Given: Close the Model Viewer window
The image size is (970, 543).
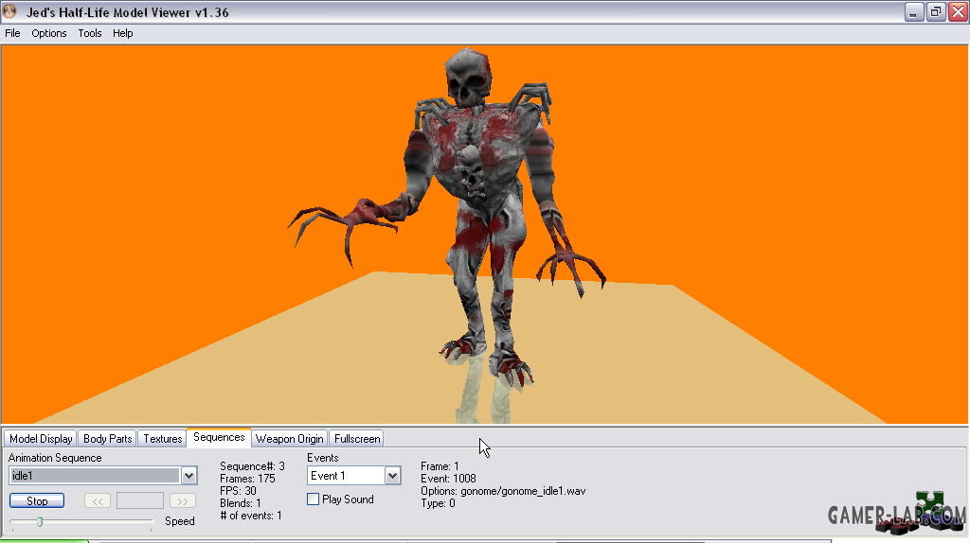Looking at the screenshot, I should pyautogui.click(x=959, y=12).
